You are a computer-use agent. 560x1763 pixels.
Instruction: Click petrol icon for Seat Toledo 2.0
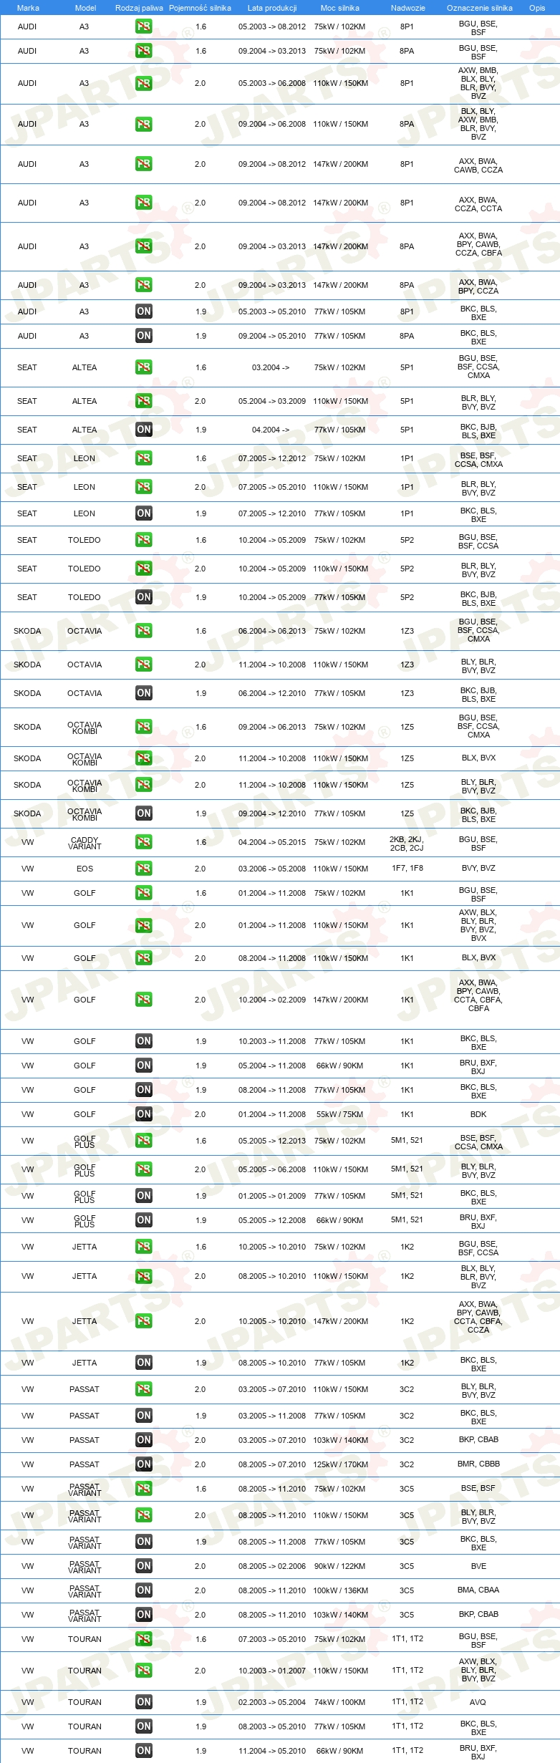click(144, 569)
